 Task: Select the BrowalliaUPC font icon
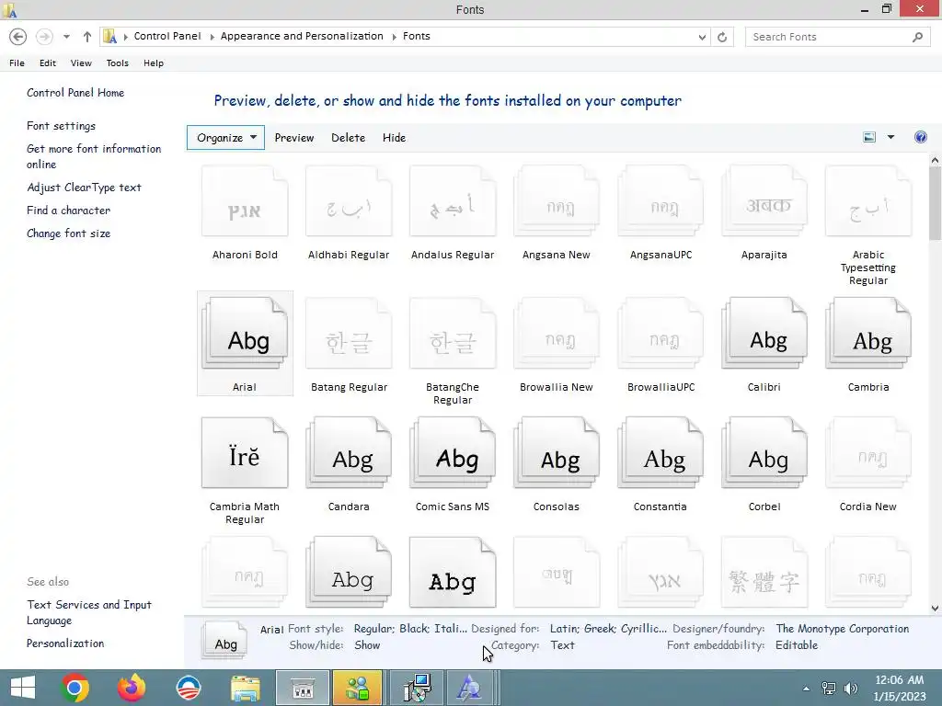tap(661, 333)
